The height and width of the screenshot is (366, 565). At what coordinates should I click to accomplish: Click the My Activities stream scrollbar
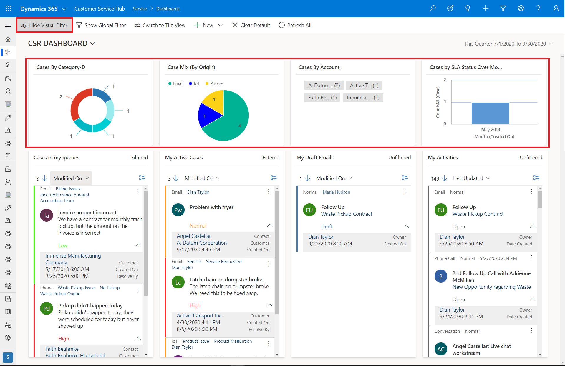pyautogui.click(x=540, y=199)
